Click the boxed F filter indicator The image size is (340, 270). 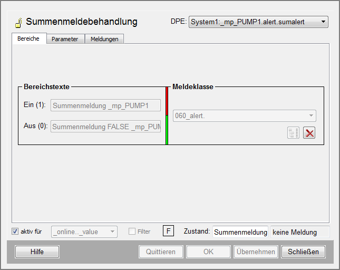pyautogui.click(x=168, y=231)
